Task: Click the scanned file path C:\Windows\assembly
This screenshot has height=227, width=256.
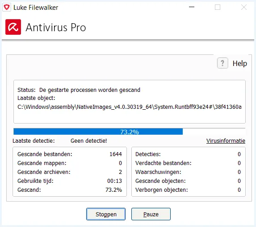Action: (x=129, y=107)
